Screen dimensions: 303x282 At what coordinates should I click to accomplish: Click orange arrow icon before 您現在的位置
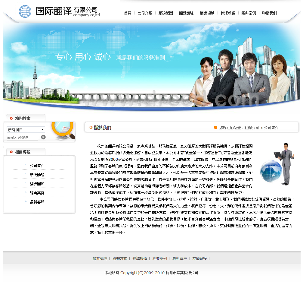pos(216,128)
